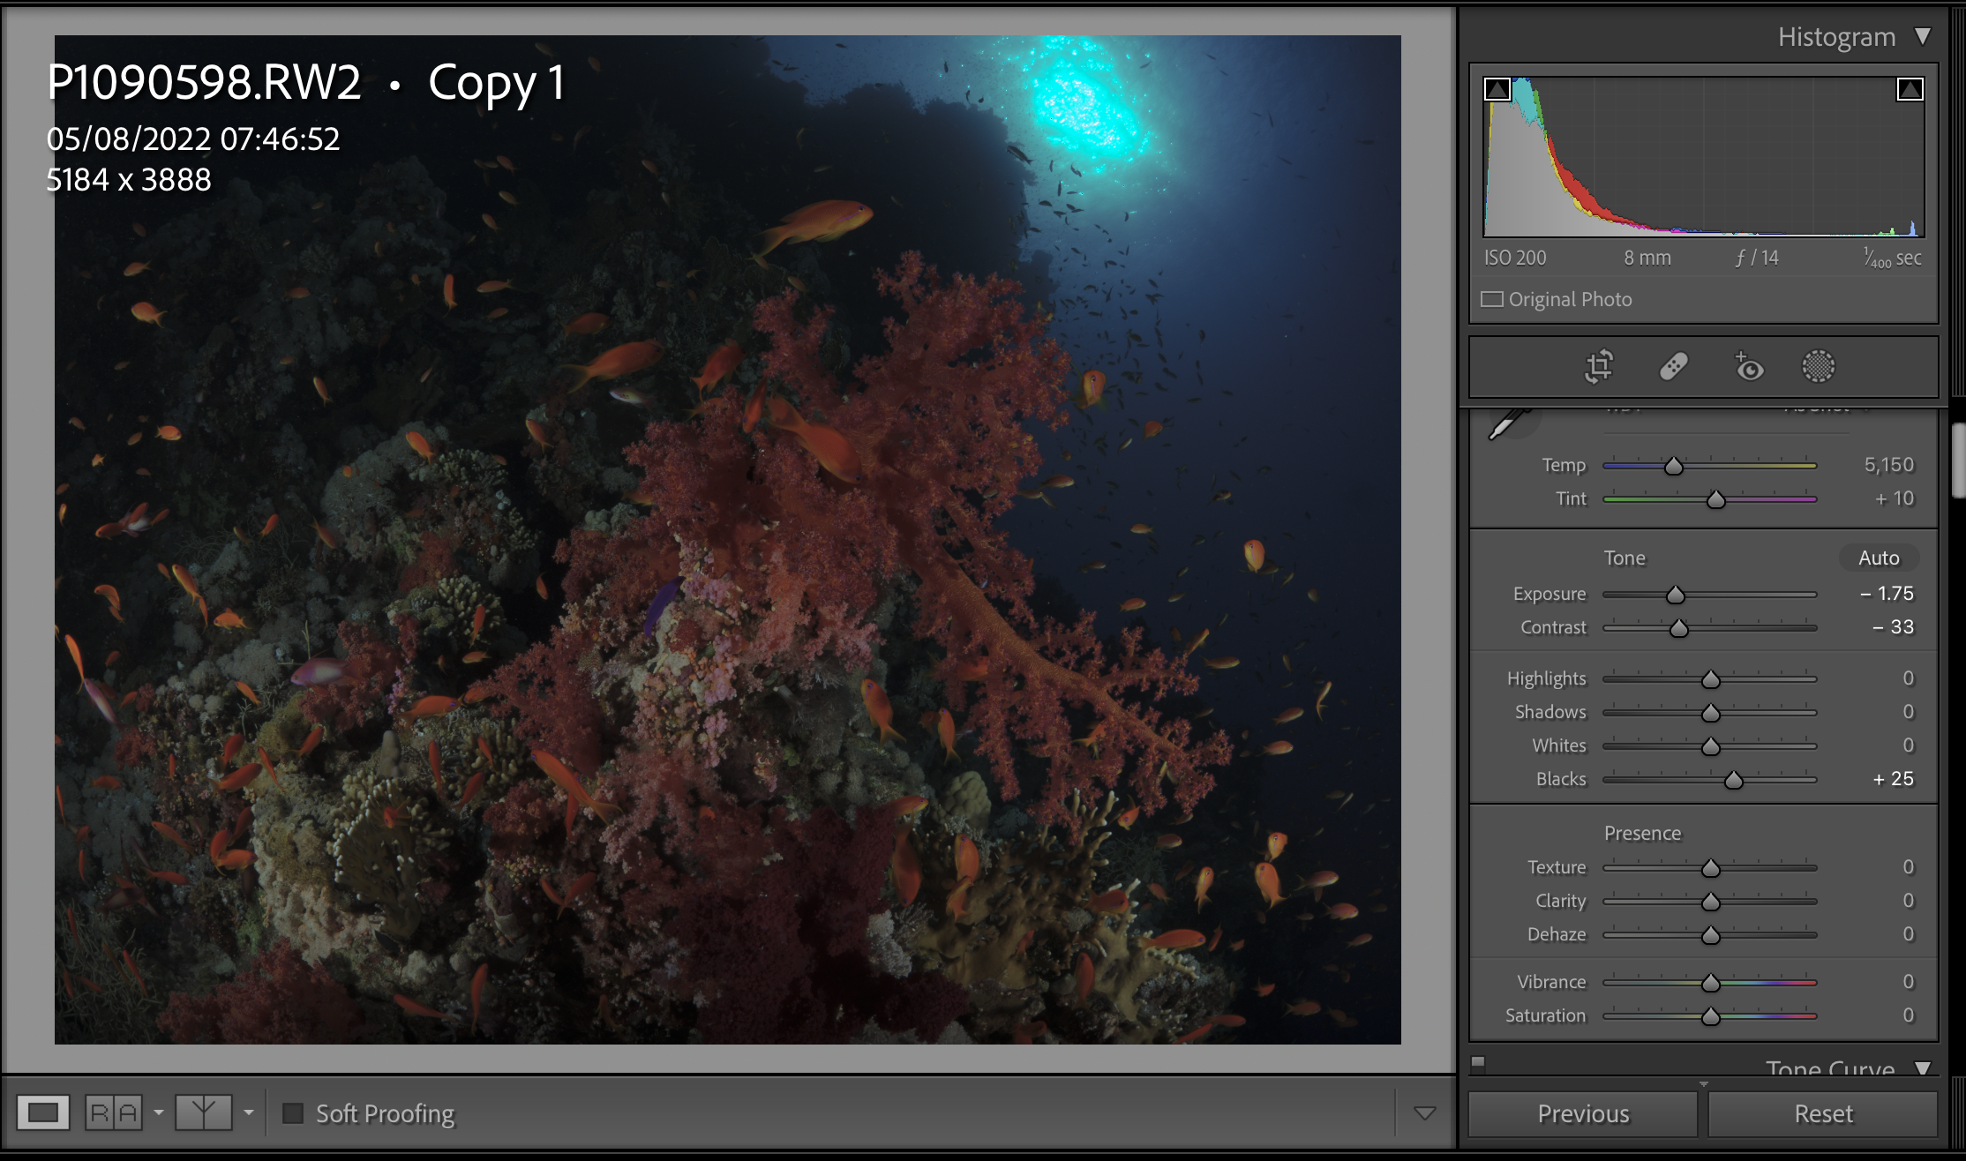
Task: Collapse the Histogram panel
Action: click(x=1923, y=36)
